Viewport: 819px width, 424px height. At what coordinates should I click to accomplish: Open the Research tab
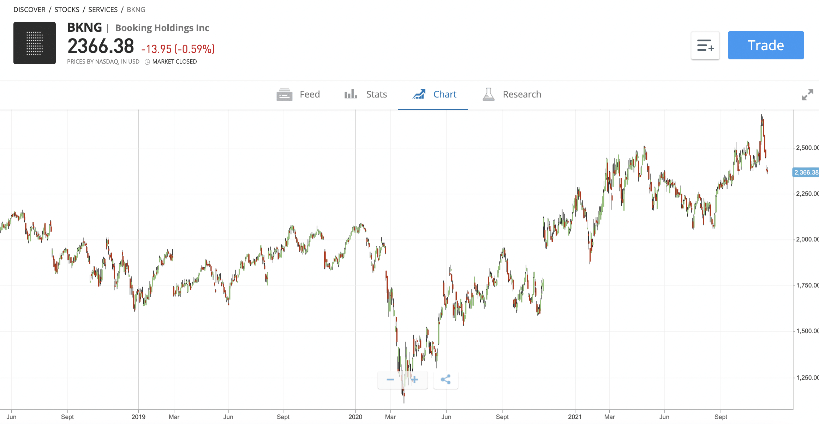(512, 94)
